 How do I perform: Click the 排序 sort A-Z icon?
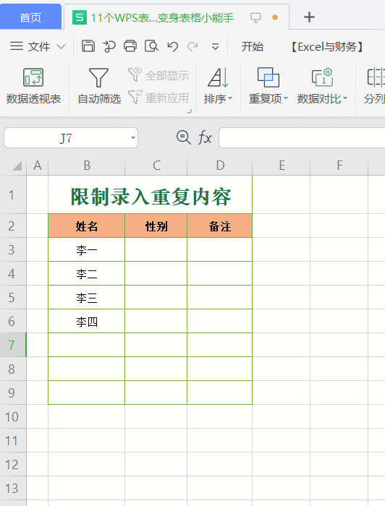(218, 77)
